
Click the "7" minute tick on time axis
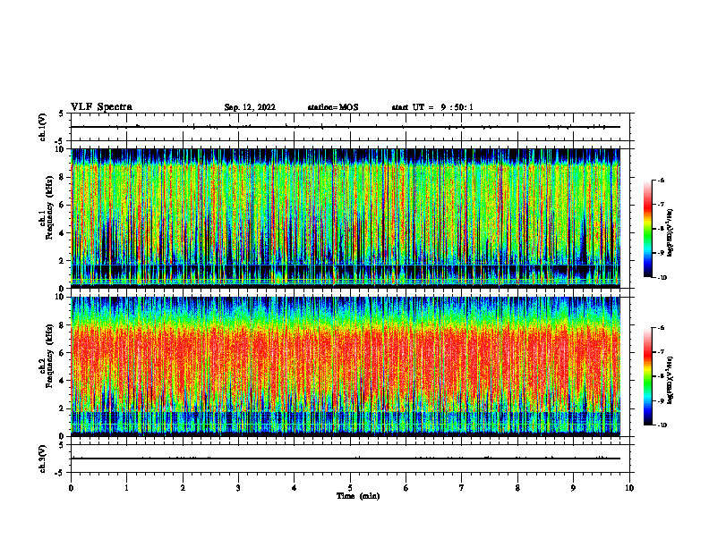(x=462, y=488)
